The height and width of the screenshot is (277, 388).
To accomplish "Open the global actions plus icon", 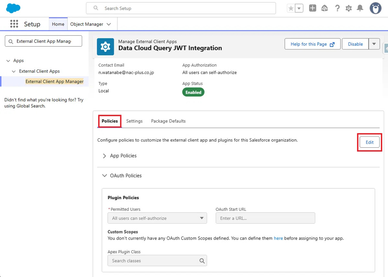I will [312, 8].
